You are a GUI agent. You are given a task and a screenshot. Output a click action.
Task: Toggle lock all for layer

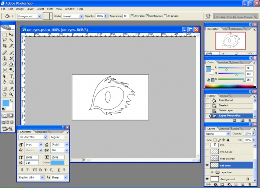pyautogui.click(x=228, y=140)
